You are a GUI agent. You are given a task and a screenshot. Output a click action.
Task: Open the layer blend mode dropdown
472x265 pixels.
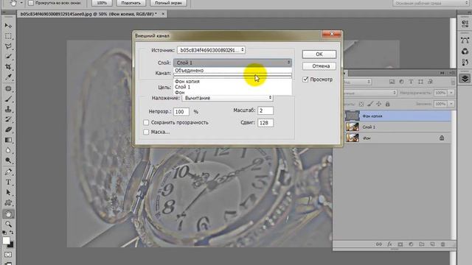click(x=369, y=93)
